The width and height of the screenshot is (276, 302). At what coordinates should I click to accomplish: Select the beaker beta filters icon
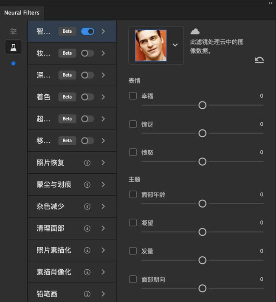tap(13, 47)
